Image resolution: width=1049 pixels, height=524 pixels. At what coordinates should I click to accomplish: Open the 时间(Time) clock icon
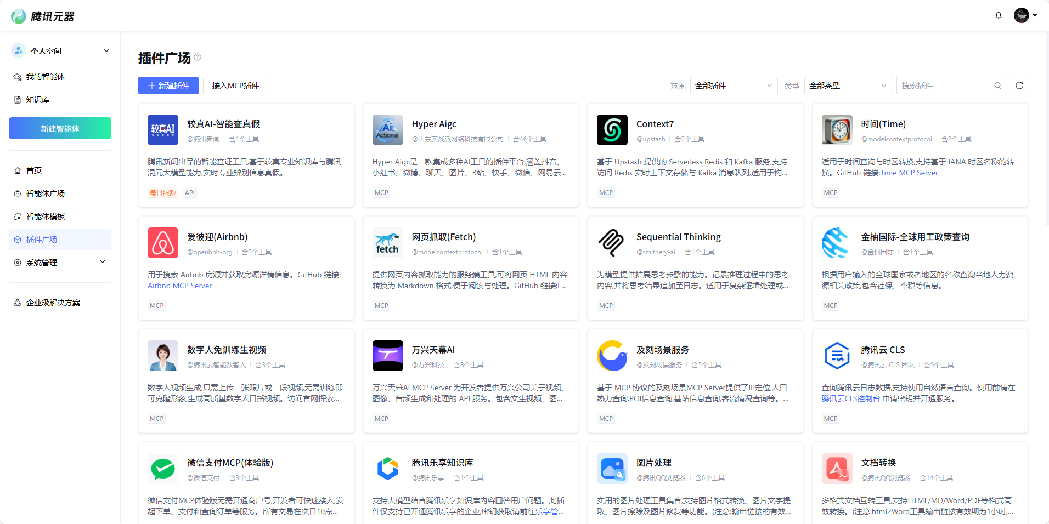point(837,130)
